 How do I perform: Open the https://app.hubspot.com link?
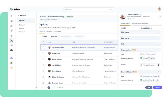tap(49, 19)
